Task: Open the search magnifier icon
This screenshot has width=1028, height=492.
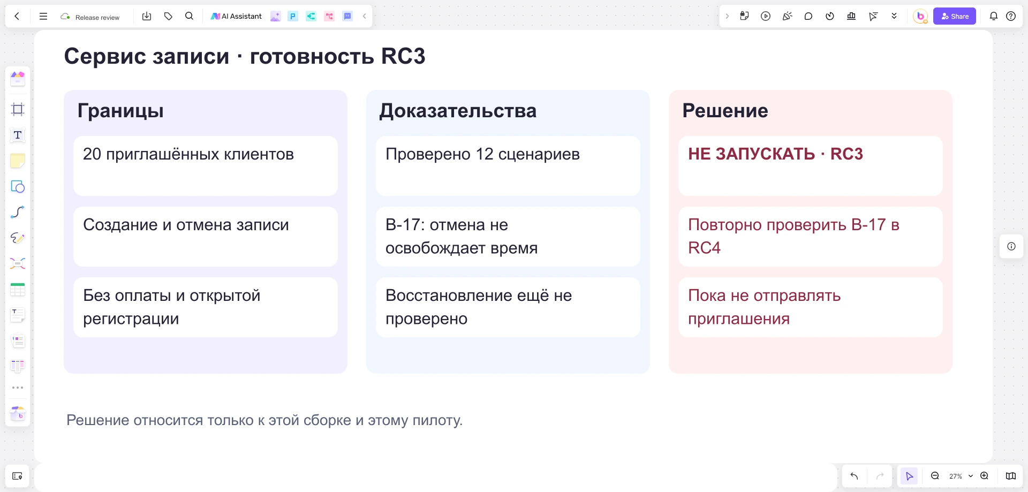Action: pos(189,16)
